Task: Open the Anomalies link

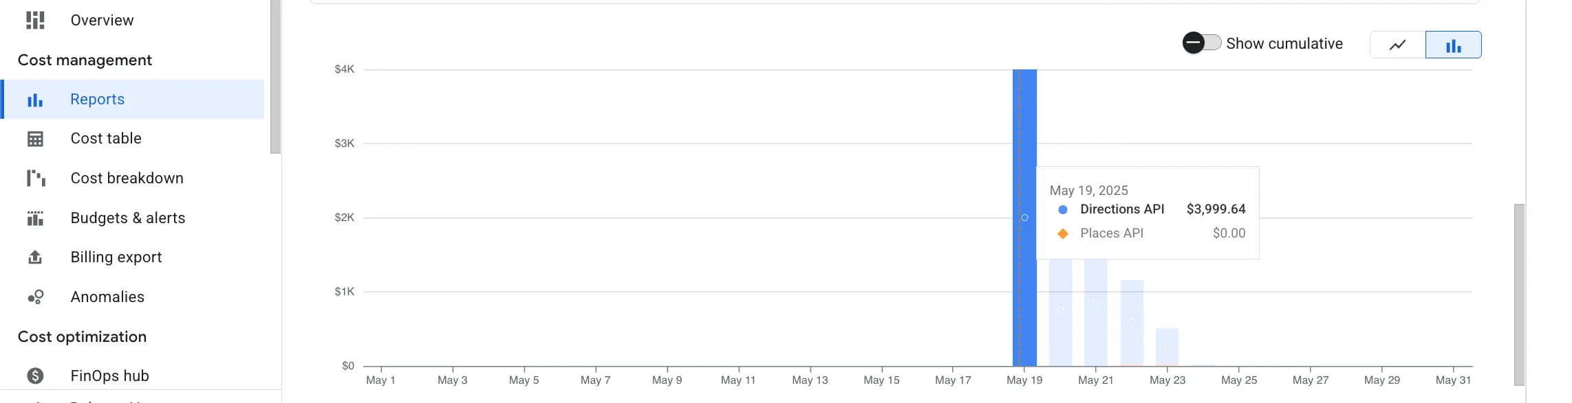Action: pos(107,297)
